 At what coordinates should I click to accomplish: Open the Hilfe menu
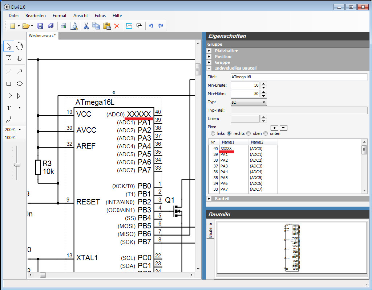(117, 16)
